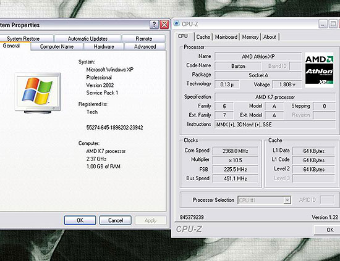Image resolution: width=340 pixels, height=261 pixels.
Task: Switch to the Memory tab in CPU-Z
Action: point(250,37)
